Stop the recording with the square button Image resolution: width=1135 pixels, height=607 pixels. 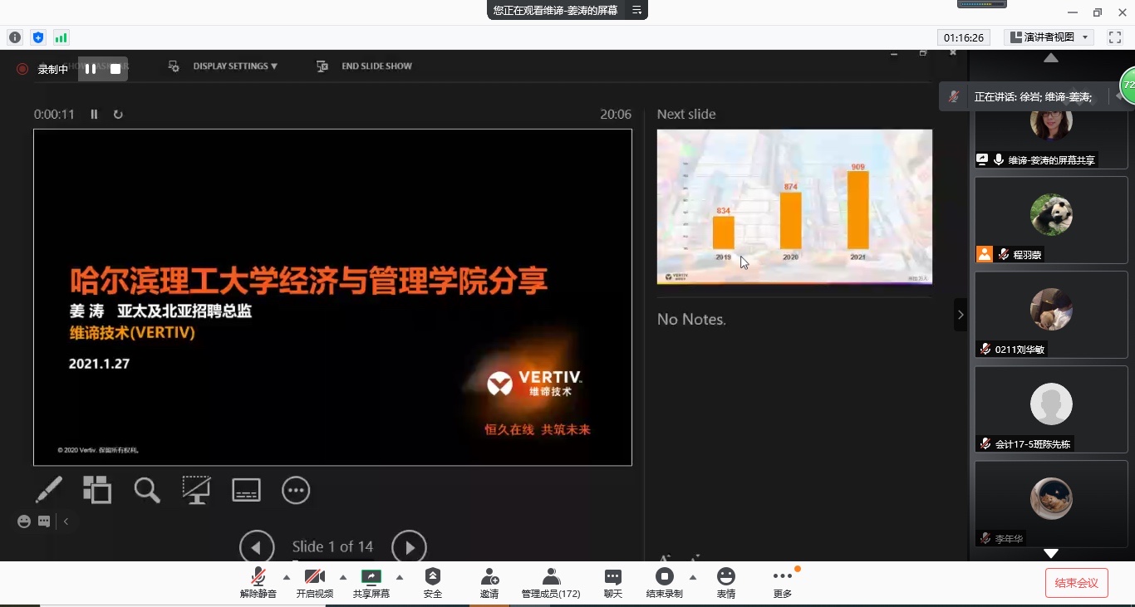(115, 69)
